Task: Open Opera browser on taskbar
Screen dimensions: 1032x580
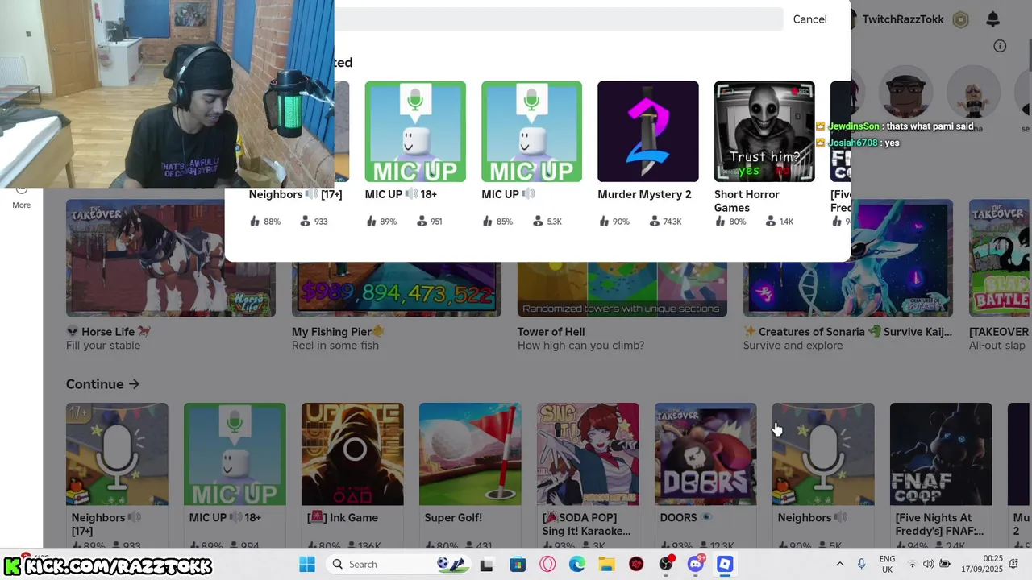Action: (547, 564)
